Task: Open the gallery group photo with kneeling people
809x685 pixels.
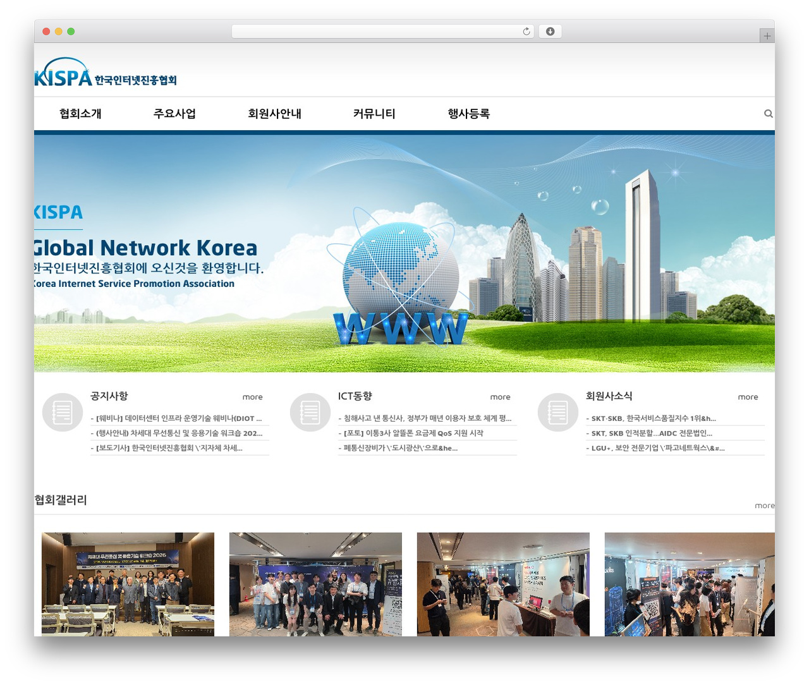Action: 315,584
